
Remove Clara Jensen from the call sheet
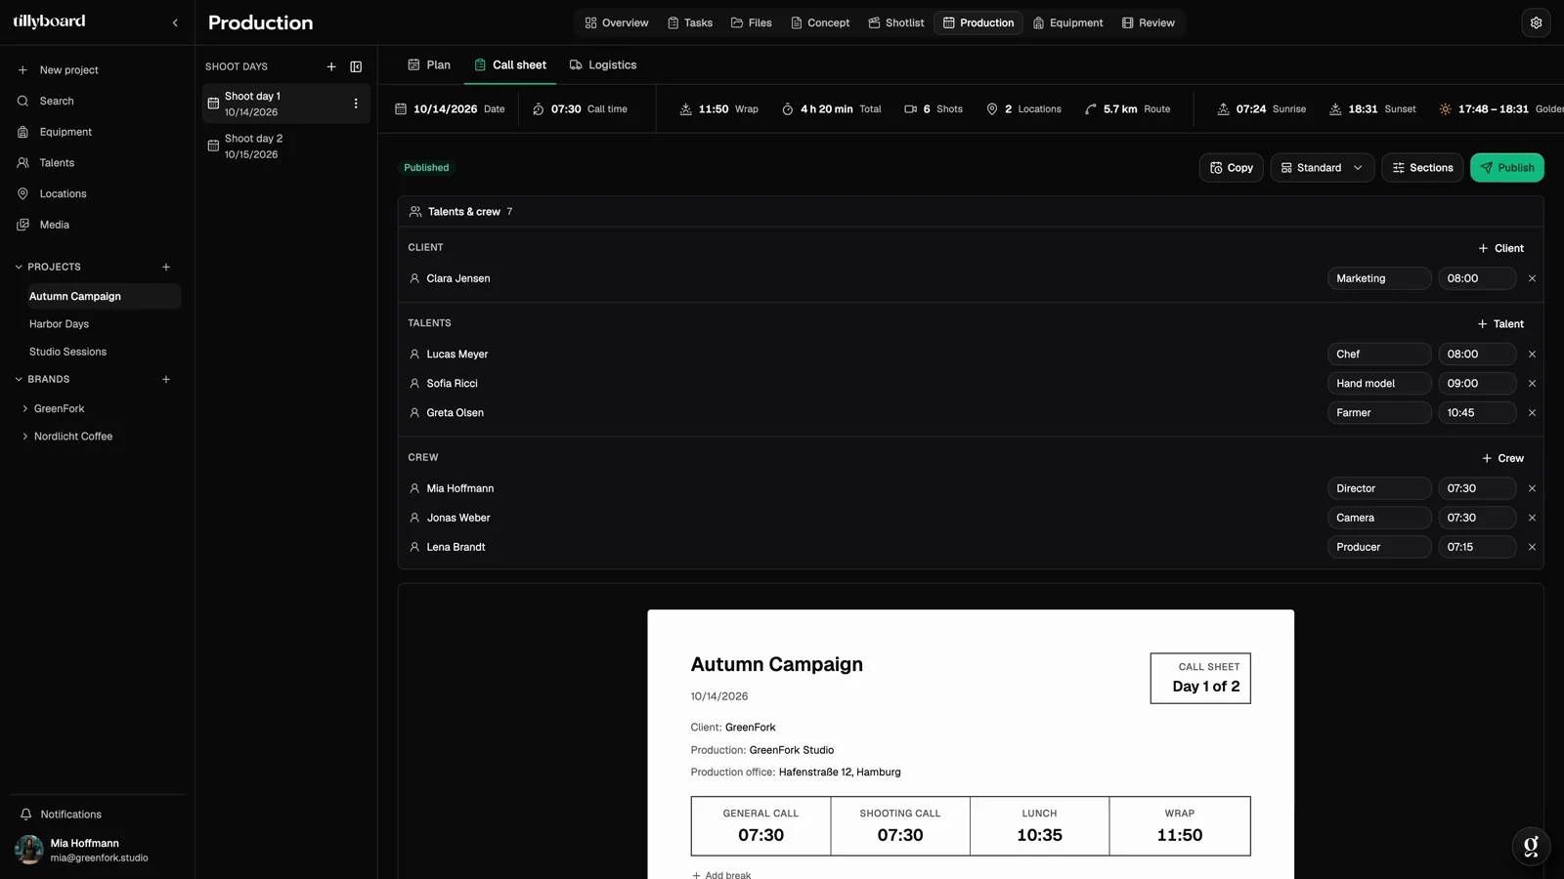coord(1532,278)
